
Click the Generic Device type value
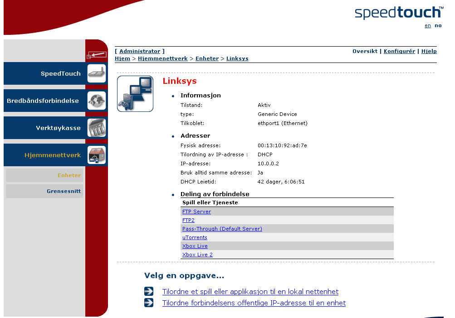[277, 114]
